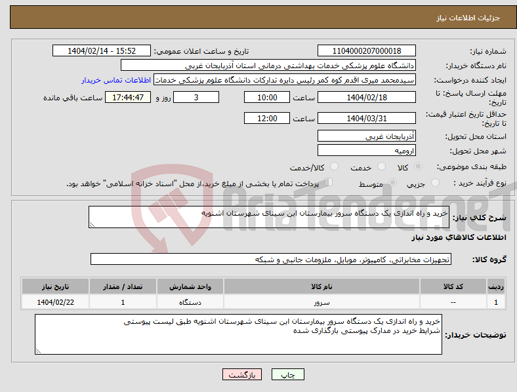
Task: Click the دستگاه unit cell
Action: [x=190, y=302]
